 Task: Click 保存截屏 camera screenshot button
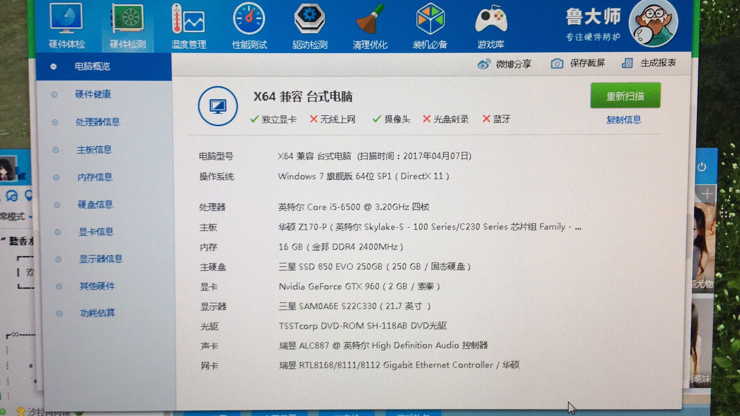[578, 63]
